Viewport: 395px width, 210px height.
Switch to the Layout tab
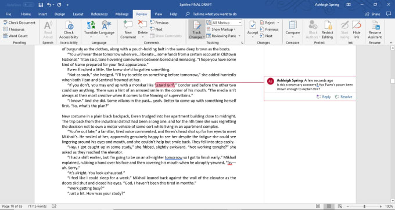[x=78, y=14]
